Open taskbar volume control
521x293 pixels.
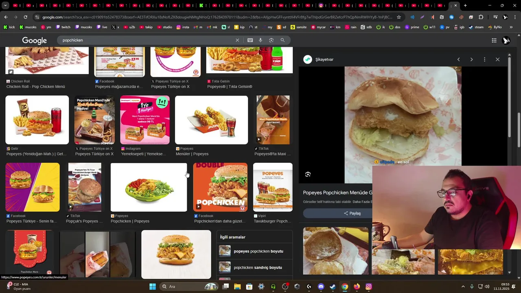pyautogui.click(x=487, y=286)
